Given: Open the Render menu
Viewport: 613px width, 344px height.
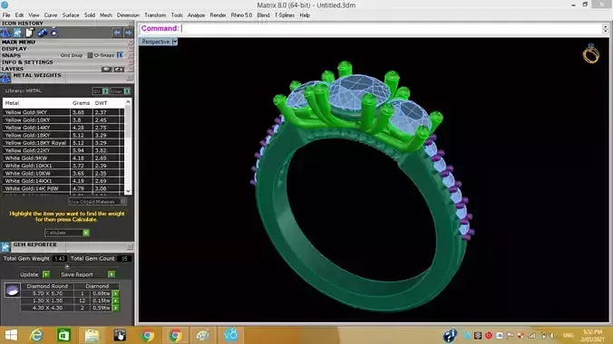Looking at the screenshot, I should point(218,15).
